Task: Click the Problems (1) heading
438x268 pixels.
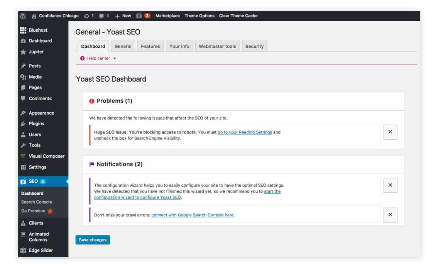Action: [x=114, y=101]
